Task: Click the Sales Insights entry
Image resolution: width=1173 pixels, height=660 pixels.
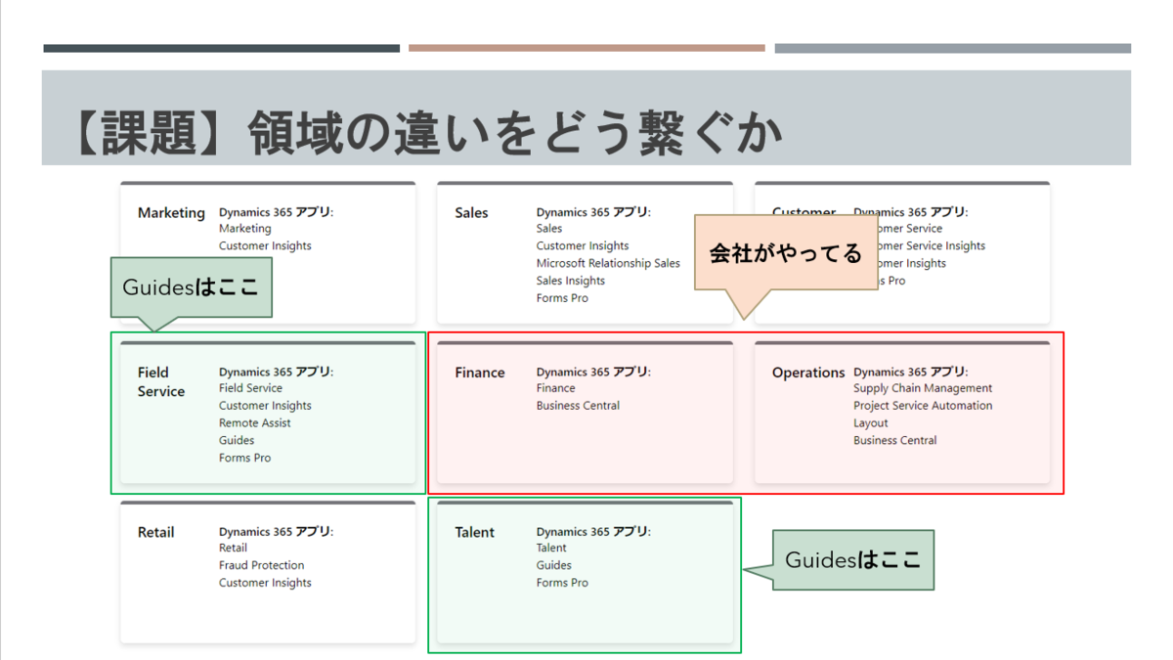Action: (x=571, y=282)
